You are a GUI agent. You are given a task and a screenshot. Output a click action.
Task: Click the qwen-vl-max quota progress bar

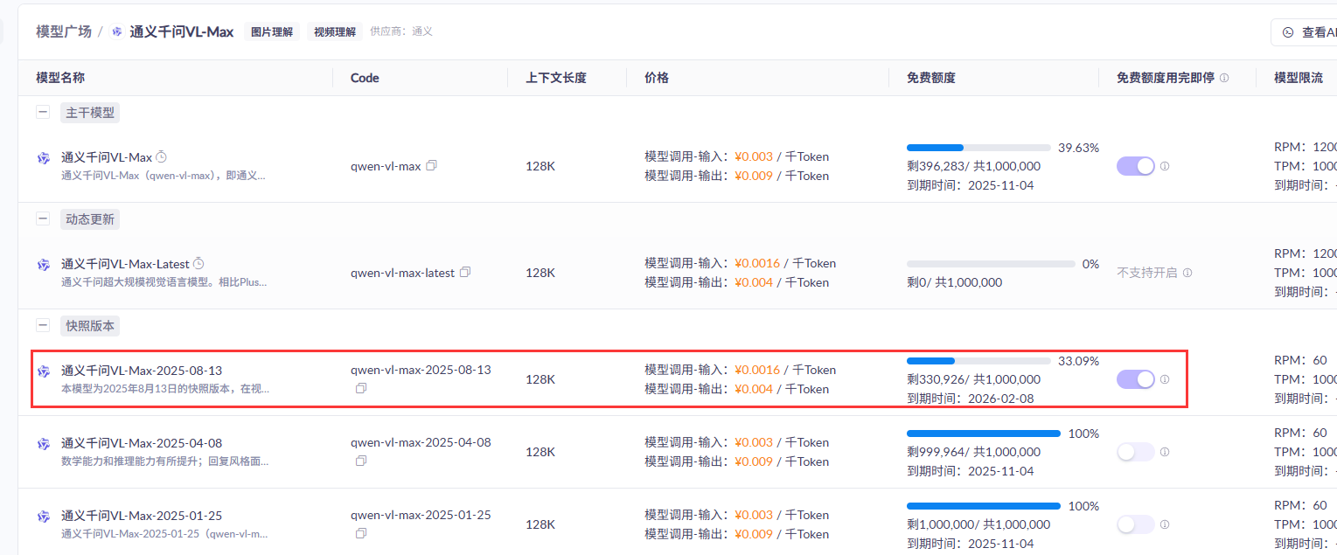tap(978, 148)
